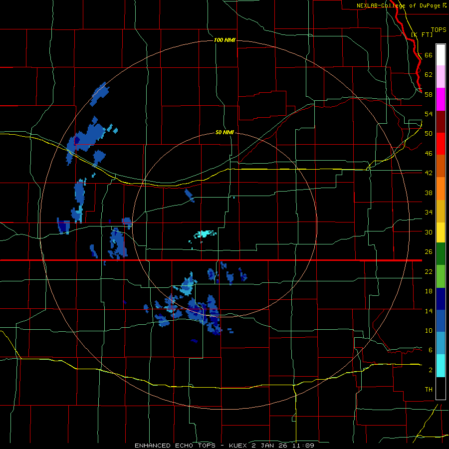Image resolution: width=449 pixels, height=449 pixels.
Task: Click the 'KUEX' radar site identifier
Action: click(x=238, y=446)
